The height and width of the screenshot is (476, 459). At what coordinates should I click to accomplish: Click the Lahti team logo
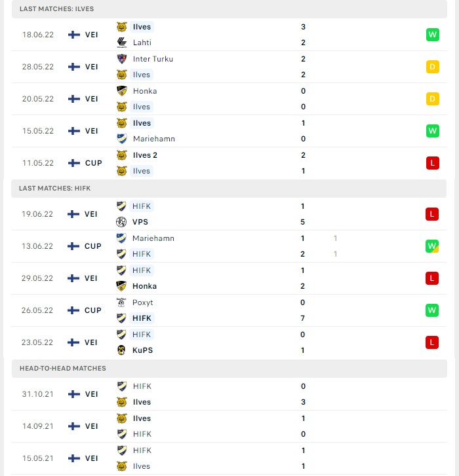point(122,43)
